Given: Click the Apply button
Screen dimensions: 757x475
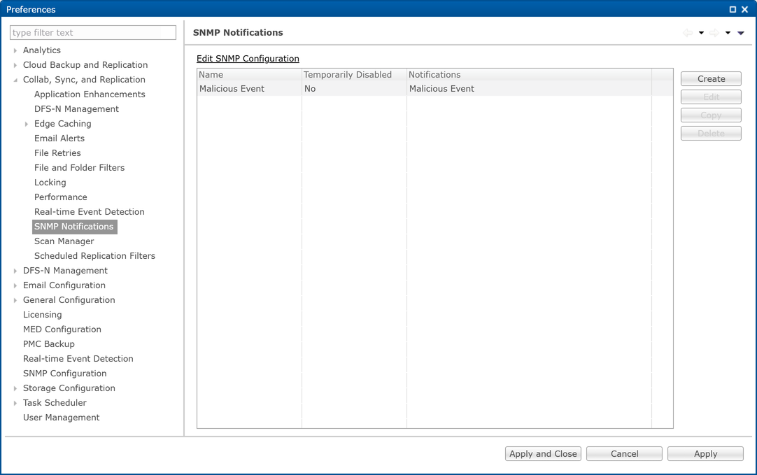Looking at the screenshot, I should tap(705, 454).
